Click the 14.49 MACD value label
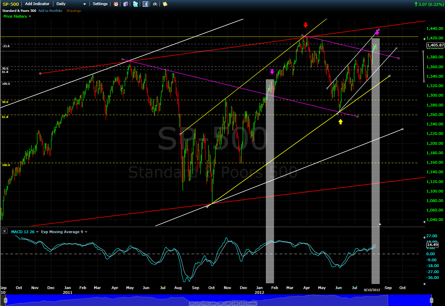Screen dimensions: 445x306 click(x=432, y=245)
